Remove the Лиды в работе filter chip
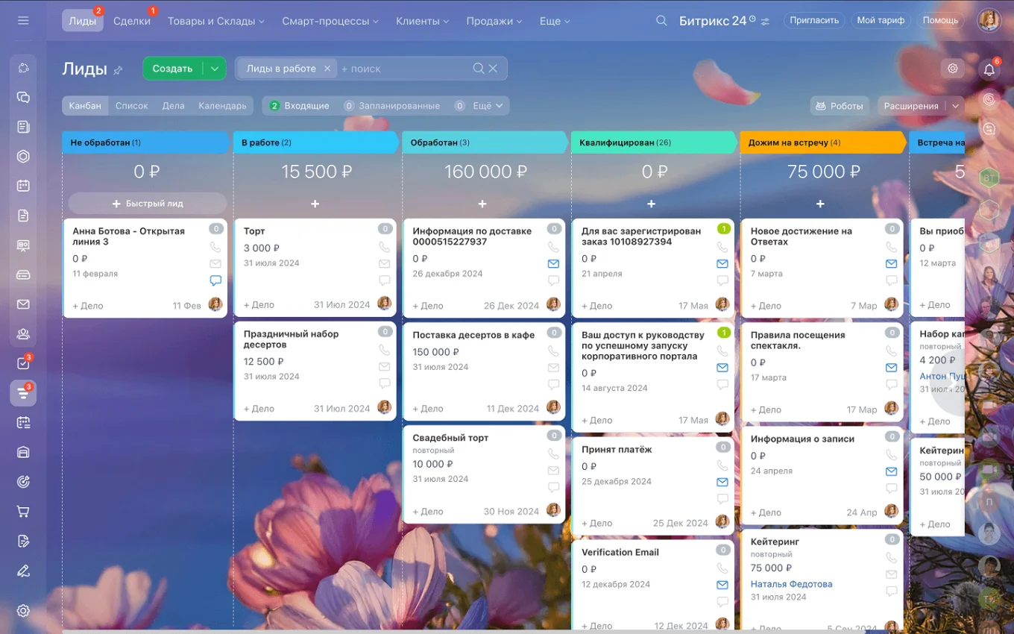The height and width of the screenshot is (634, 1014). pos(327,69)
